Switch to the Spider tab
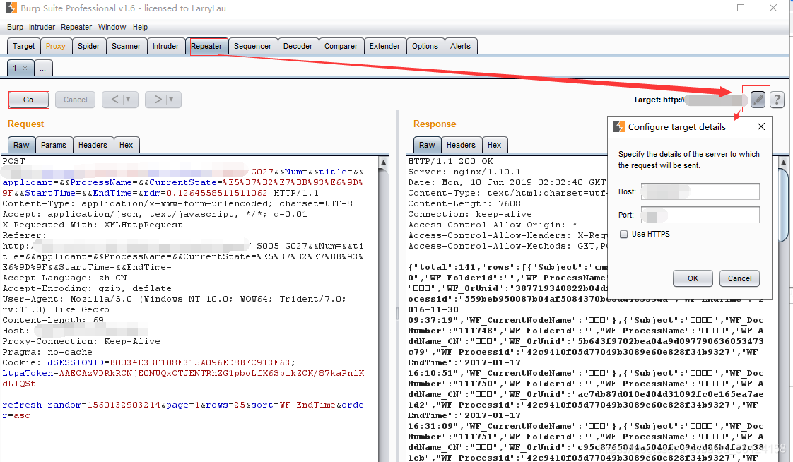The image size is (793, 462). tap(88, 46)
